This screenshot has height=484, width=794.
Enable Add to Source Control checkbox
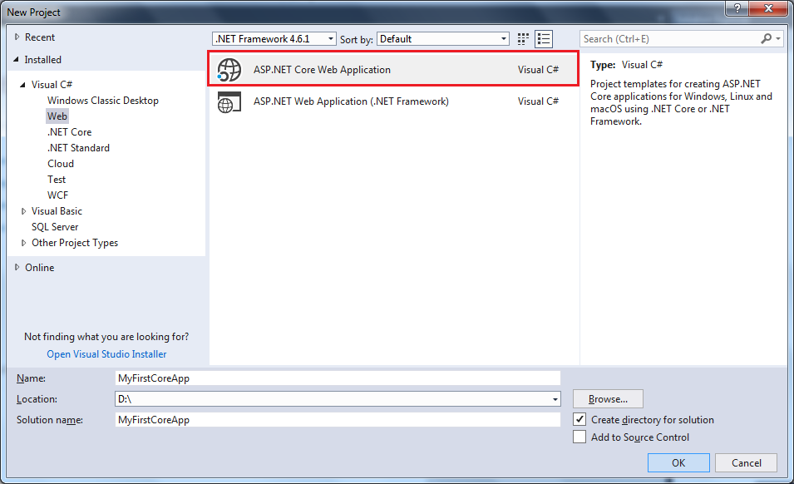tap(579, 437)
